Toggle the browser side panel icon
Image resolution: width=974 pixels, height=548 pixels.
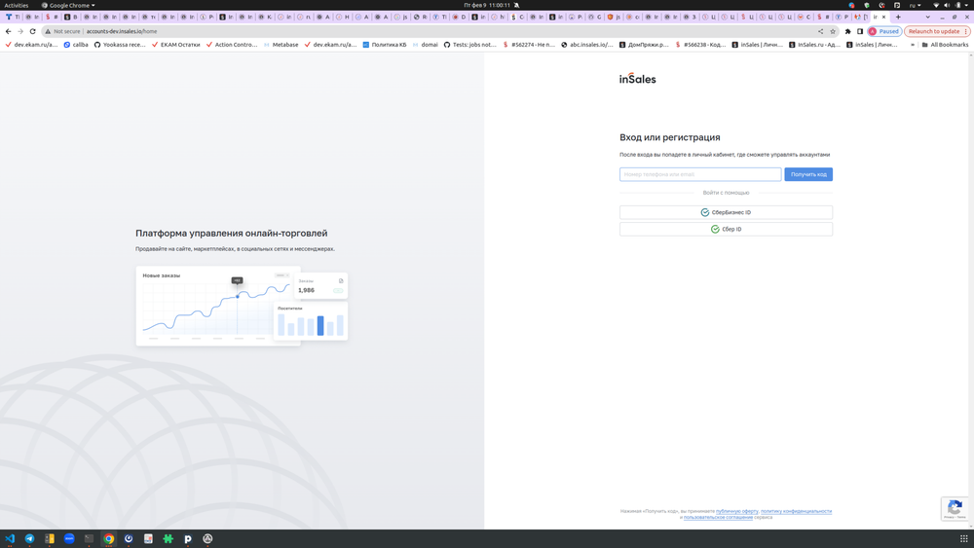860,31
